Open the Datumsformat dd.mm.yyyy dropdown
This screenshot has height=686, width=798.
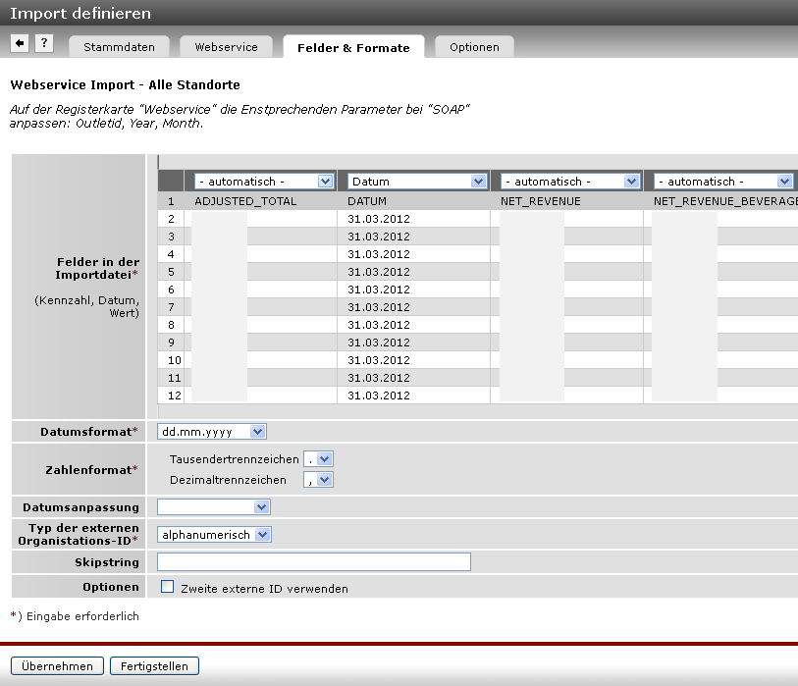[212, 432]
